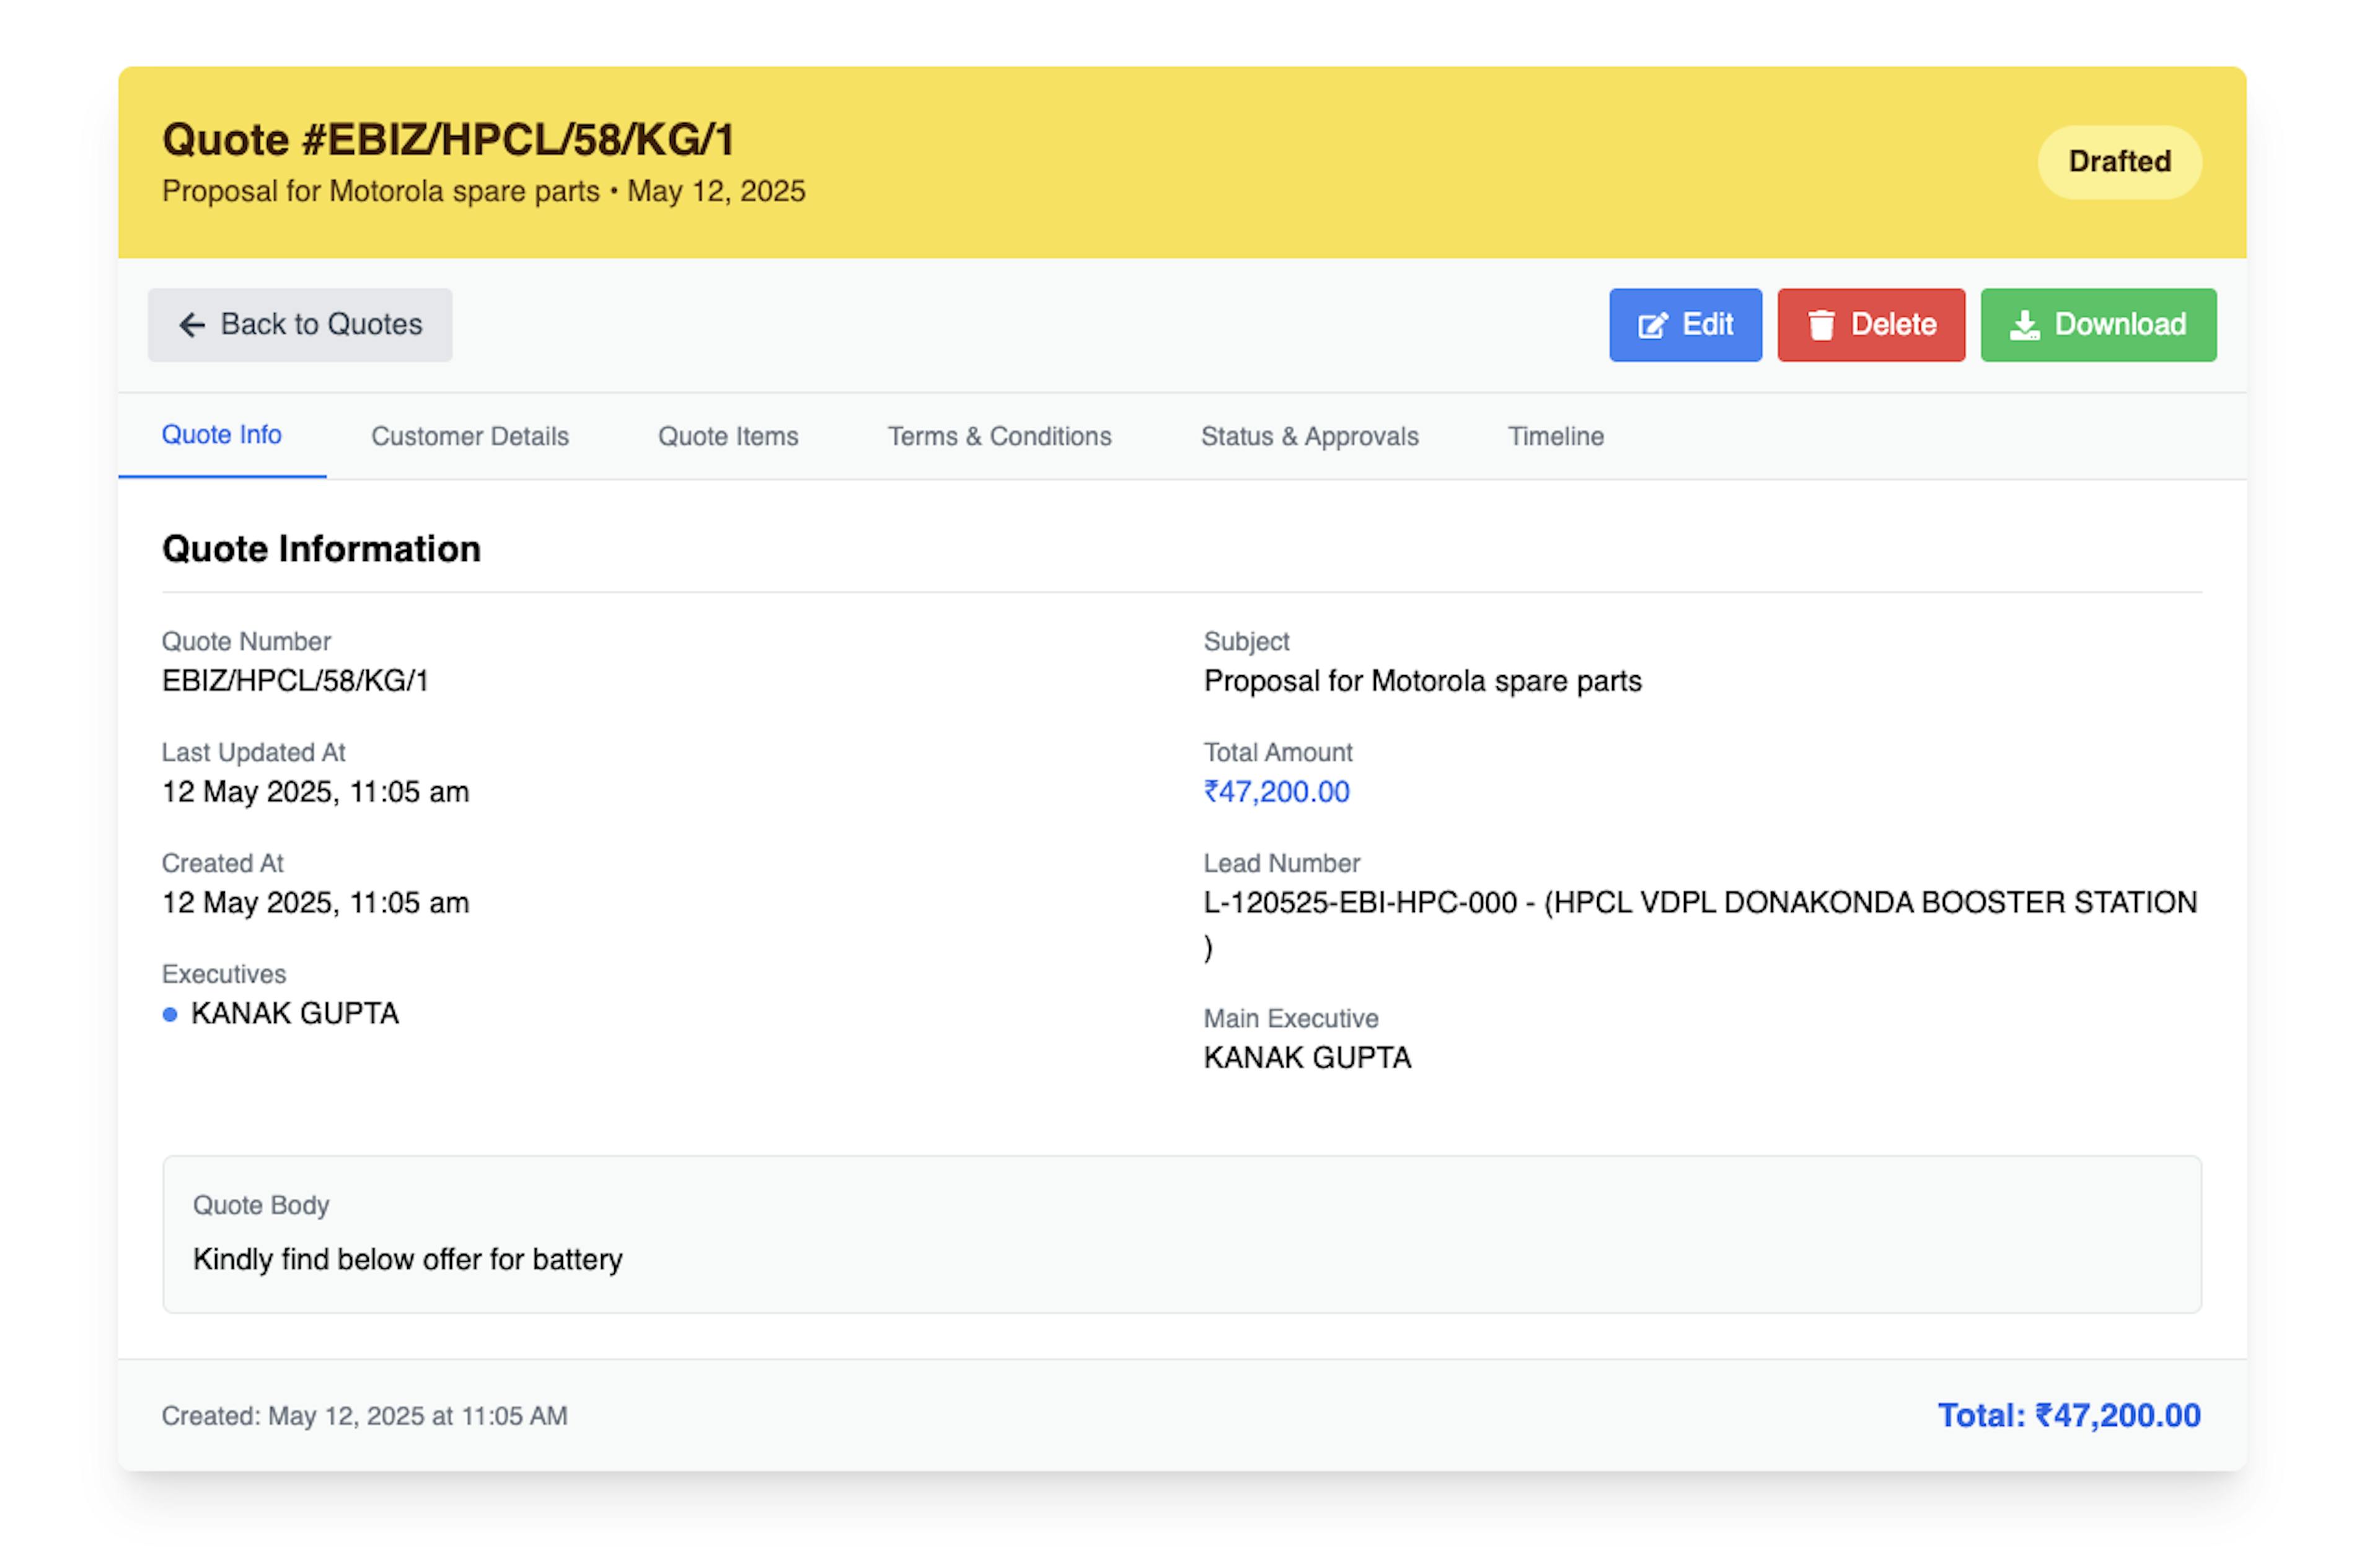The height and width of the screenshot is (1558, 2380).
Task: Click the Quote Number value EBIZ/HPCL/58/KG/1
Action: (295, 681)
